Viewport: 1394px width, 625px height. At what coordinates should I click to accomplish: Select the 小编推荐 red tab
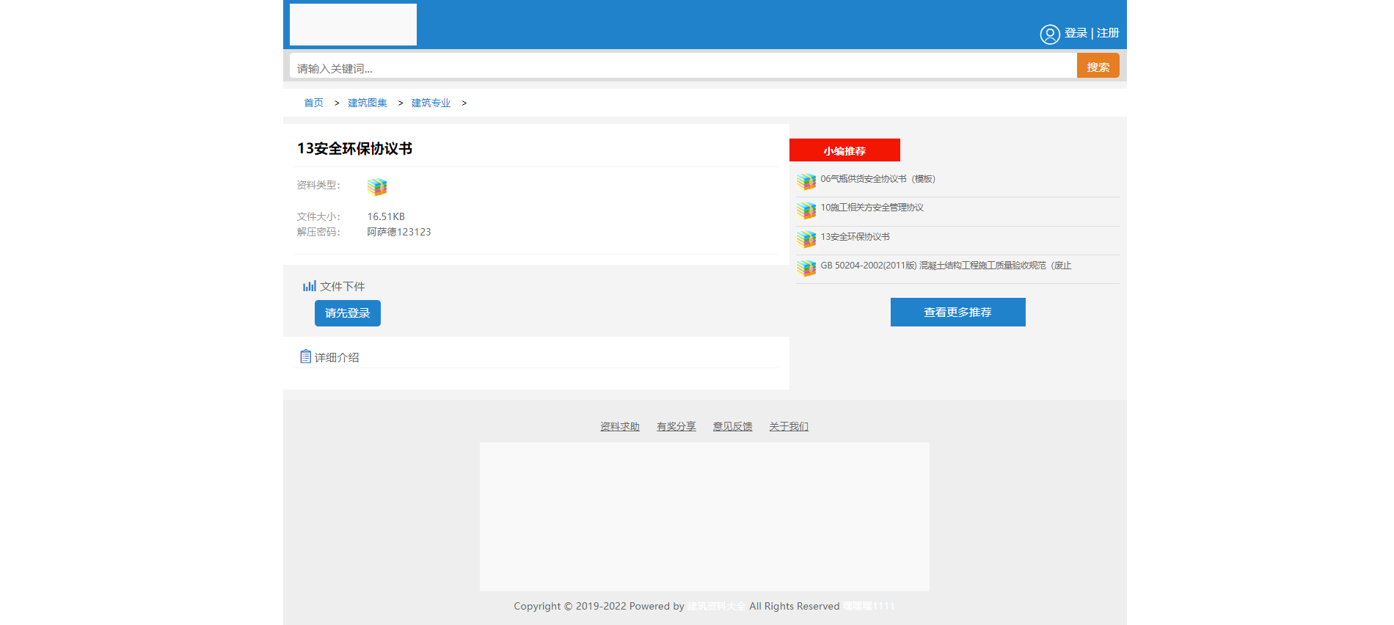[x=844, y=150]
